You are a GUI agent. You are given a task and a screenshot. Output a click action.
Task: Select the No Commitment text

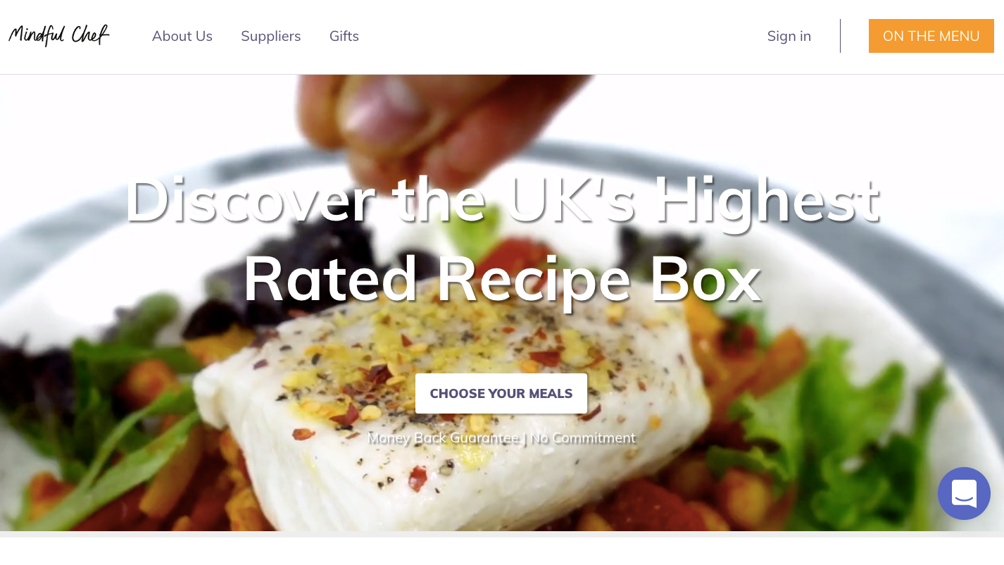click(x=583, y=438)
